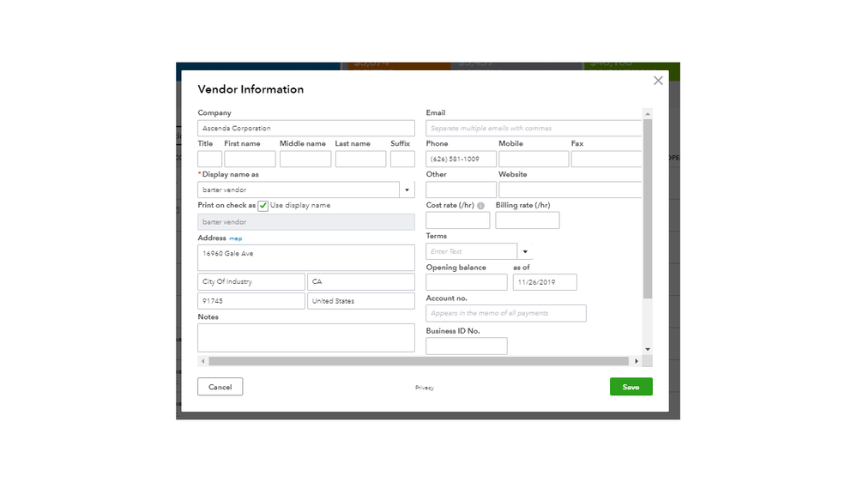This screenshot has height=482, width=857.
Task: Close the Vendor Information dialog
Action: click(x=658, y=81)
